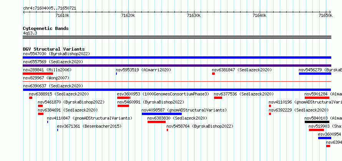Click the chr4:71604005..71650721 coordinate label
342x161 pixels.
[x=50, y=8]
